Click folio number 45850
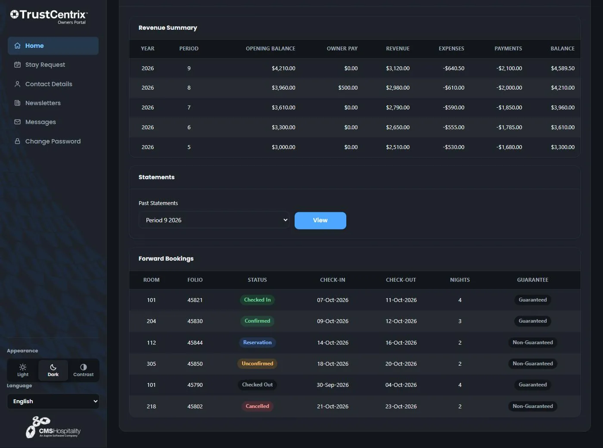The width and height of the screenshot is (603, 448). [195, 364]
